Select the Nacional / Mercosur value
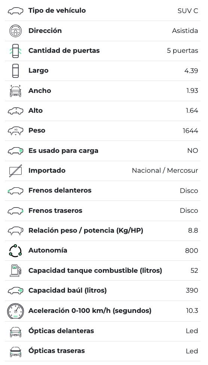The width and height of the screenshot is (208, 365). (165, 171)
